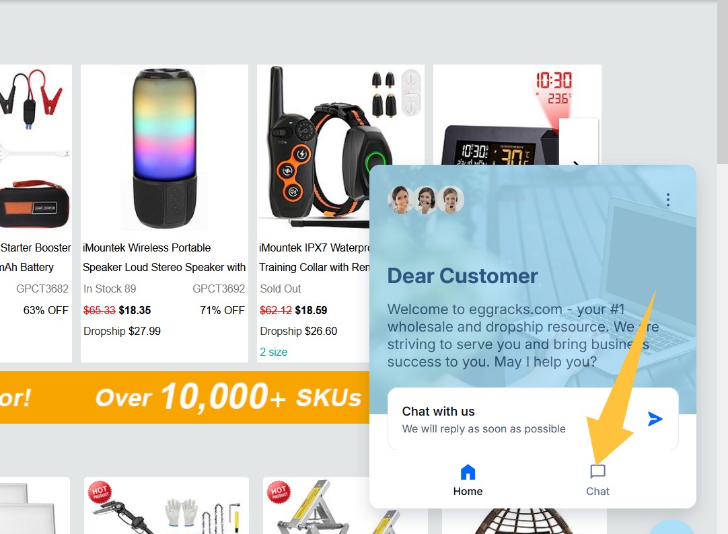Screen dimensions: 728x534
Task: Click the LED speaker product image
Action: coord(164,149)
